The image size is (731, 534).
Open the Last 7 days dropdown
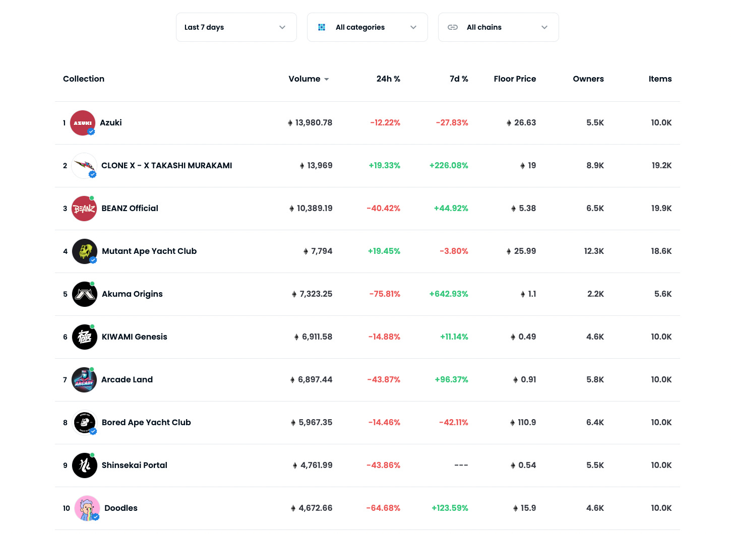click(x=236, y=27)
